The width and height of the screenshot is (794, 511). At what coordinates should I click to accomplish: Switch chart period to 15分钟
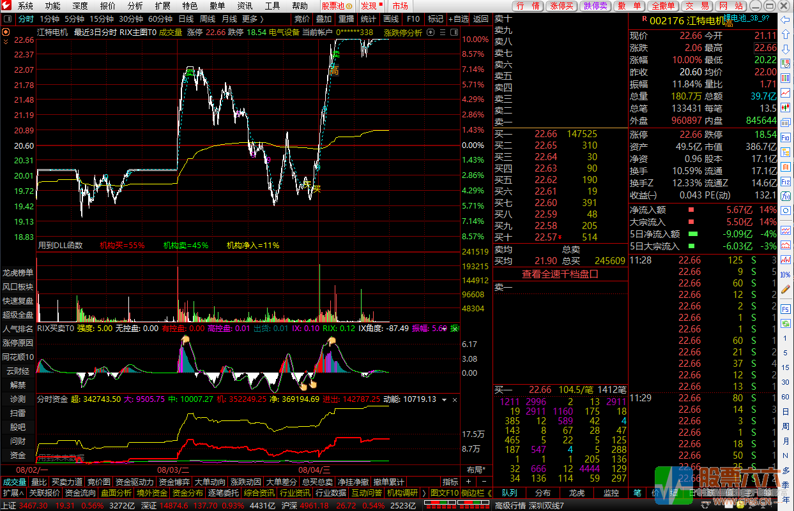(102, 19)
